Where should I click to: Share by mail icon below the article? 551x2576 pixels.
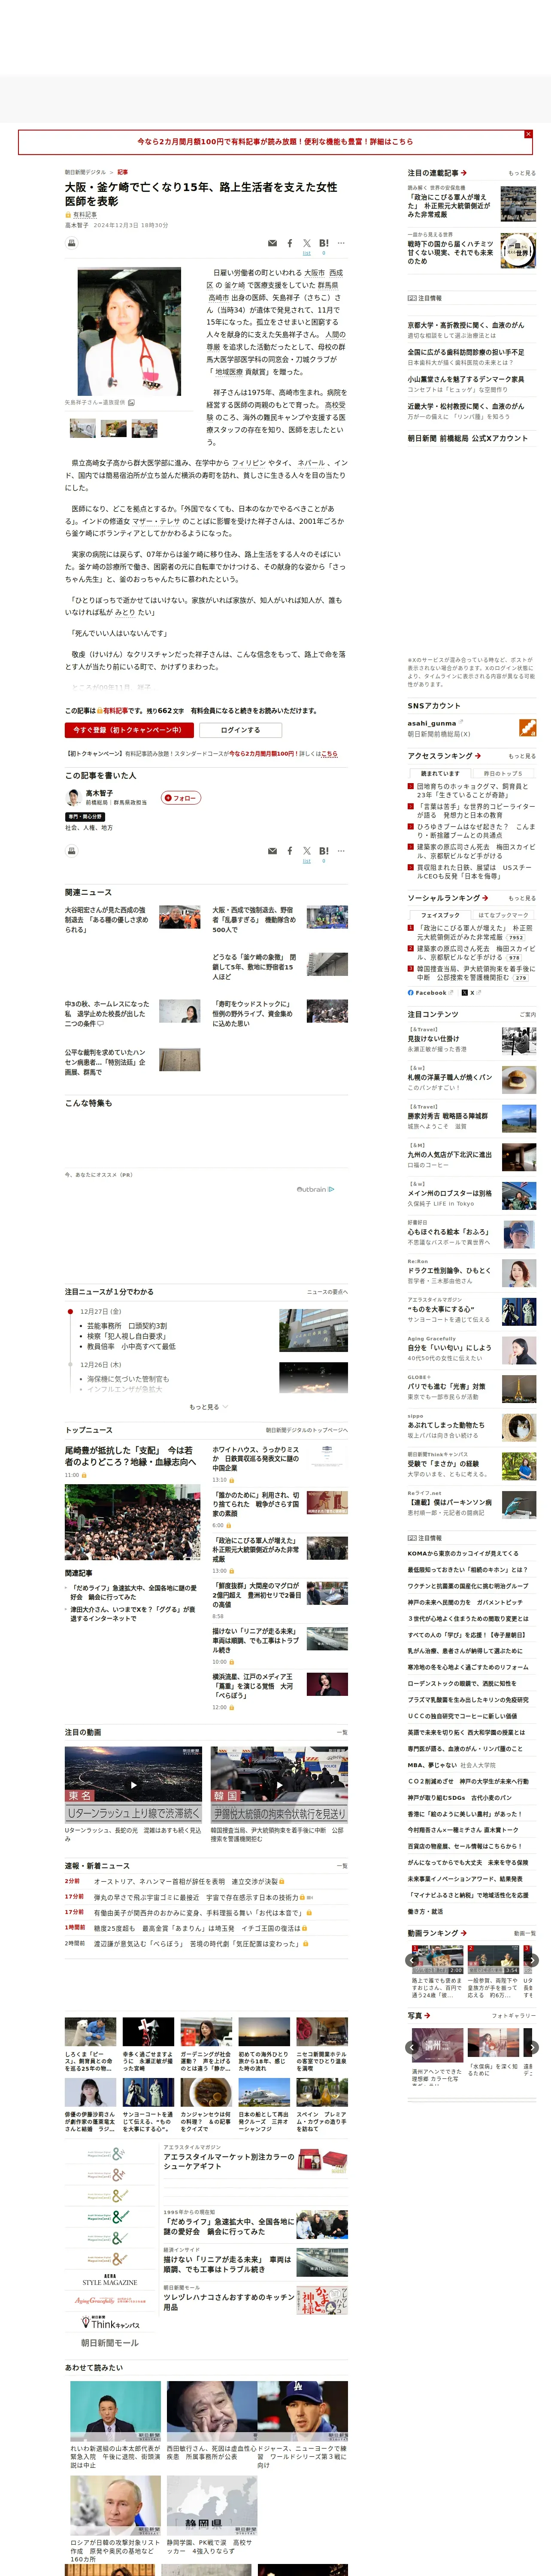coord(272,851)
